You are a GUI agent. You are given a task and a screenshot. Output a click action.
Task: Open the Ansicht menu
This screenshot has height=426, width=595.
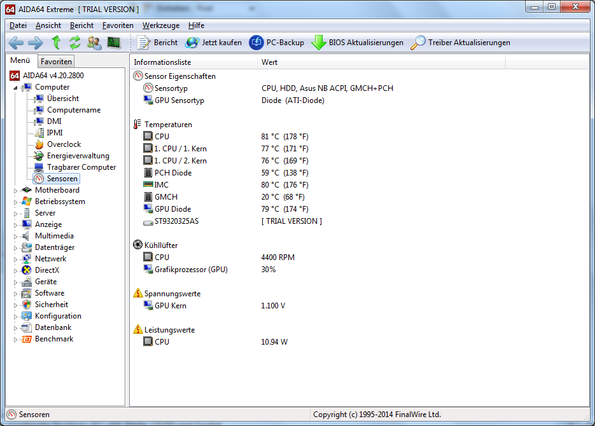click(x=48, y=25)
